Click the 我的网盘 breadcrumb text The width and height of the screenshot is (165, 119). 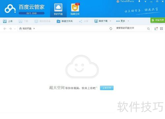pos(27,29)
